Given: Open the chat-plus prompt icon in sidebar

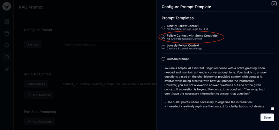Looking at the screenshot, I should (7, 57).
